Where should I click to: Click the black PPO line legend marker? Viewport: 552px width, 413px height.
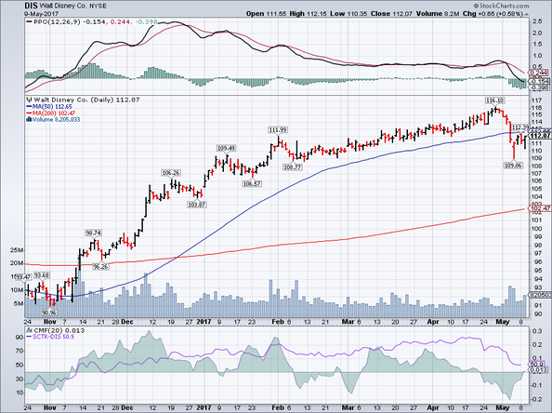tap(29, 21)
